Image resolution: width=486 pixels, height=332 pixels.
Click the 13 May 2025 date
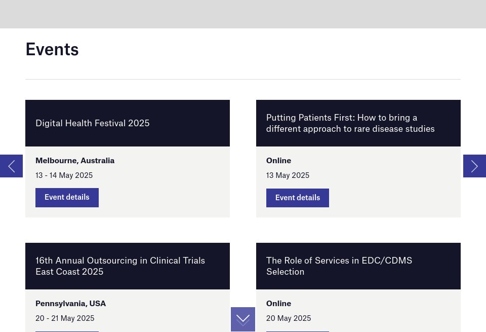click(x=288, y=175)
